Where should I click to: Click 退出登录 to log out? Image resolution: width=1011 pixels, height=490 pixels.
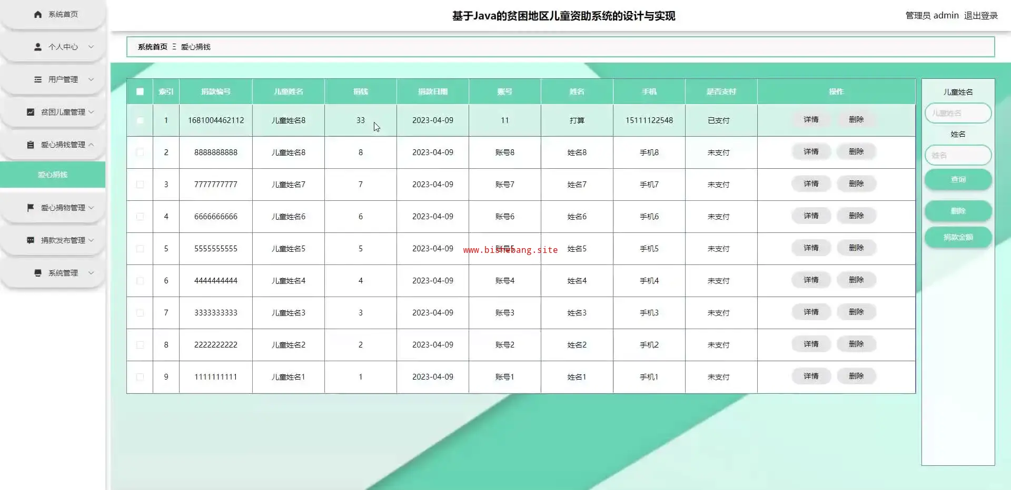coord(981,16)
